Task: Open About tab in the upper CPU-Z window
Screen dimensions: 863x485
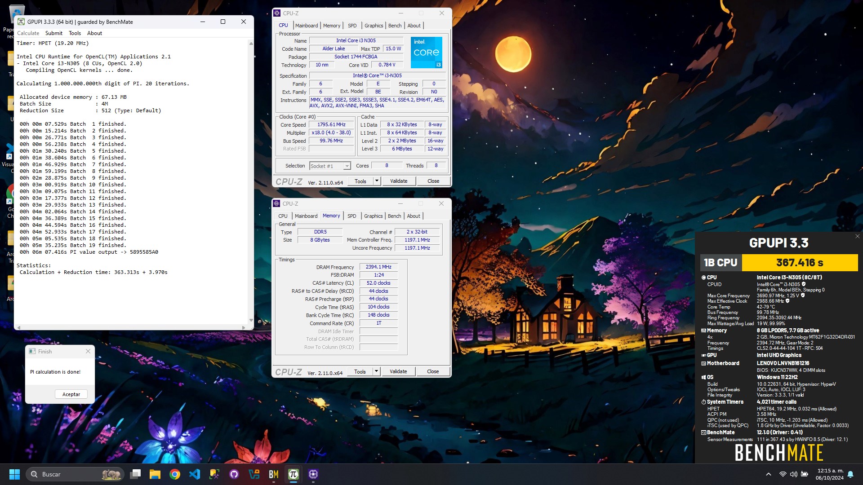Action: 414,26
